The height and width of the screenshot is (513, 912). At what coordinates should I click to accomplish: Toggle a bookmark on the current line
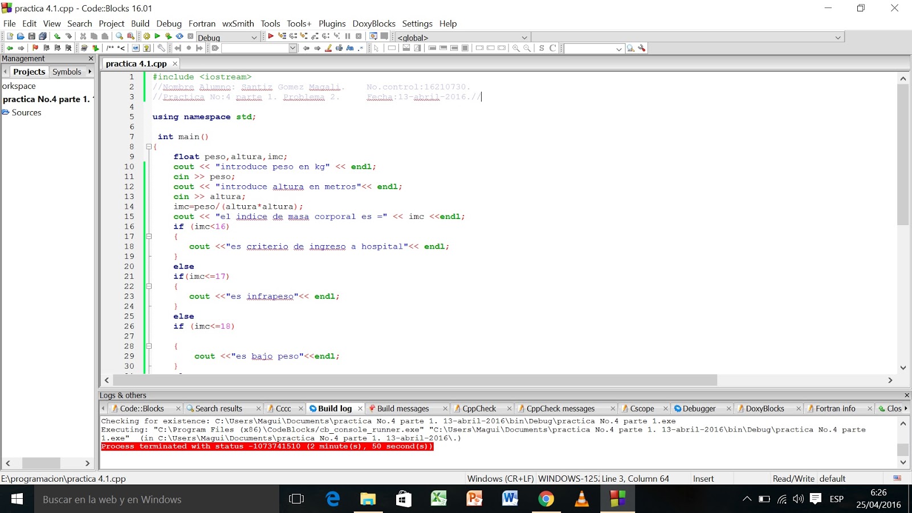click(x=35, y=48)
